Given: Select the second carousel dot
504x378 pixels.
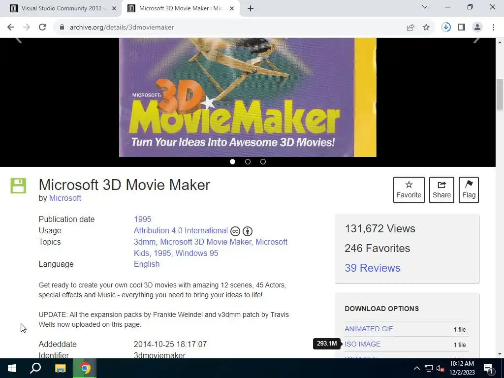Looking at the screenshot, I should click(x=248, y=161).
